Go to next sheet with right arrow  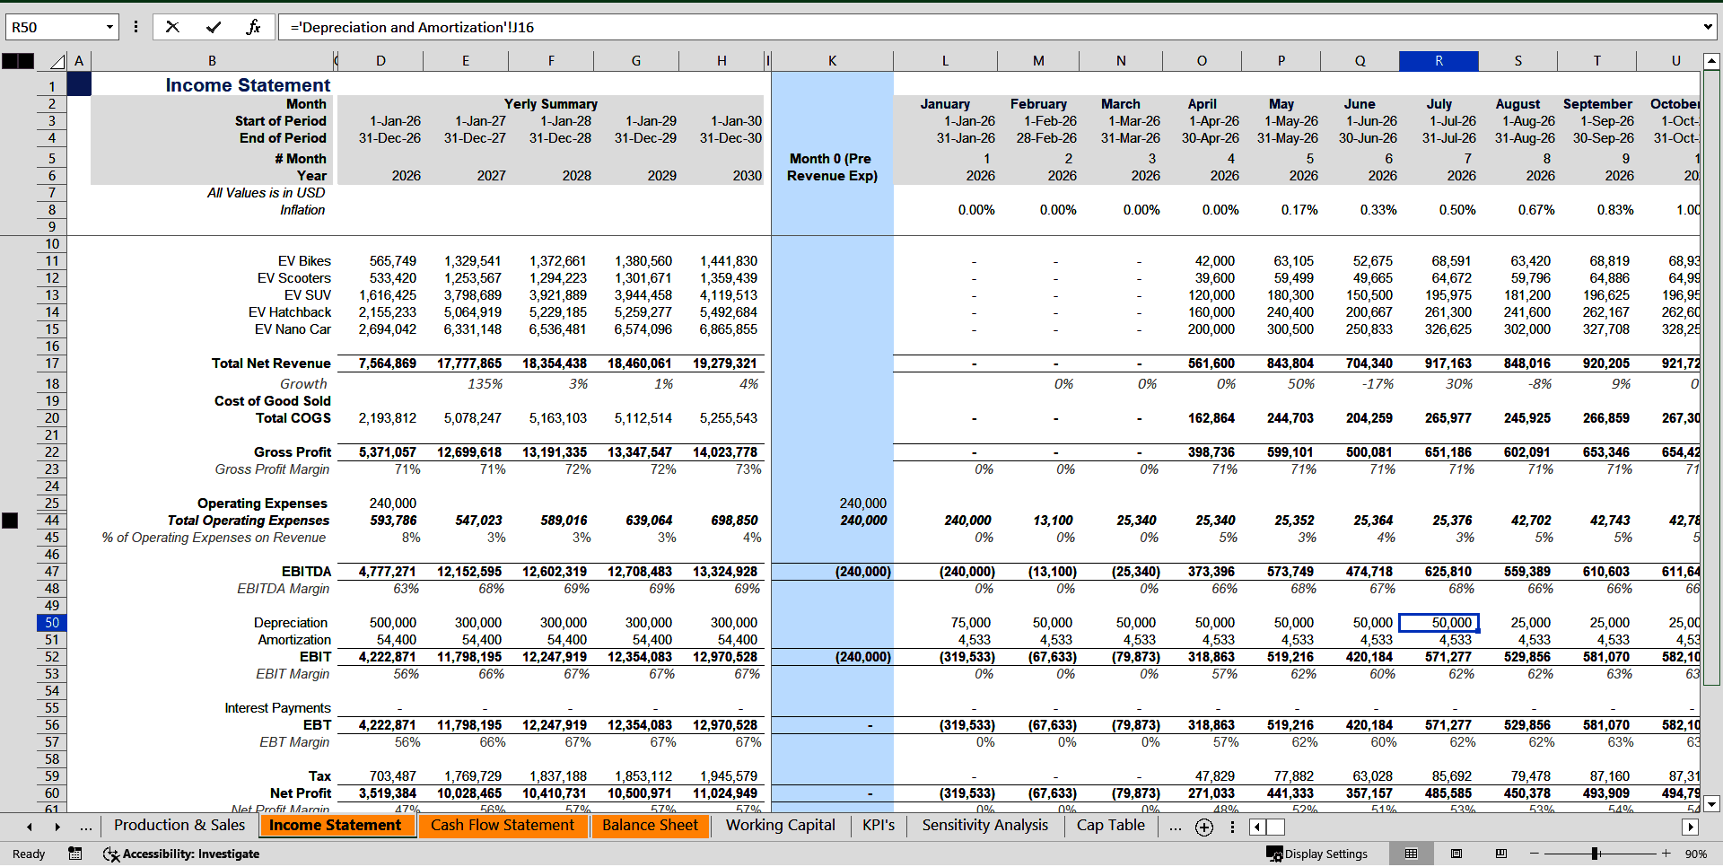pyautogui.click(x=57, y=827)
